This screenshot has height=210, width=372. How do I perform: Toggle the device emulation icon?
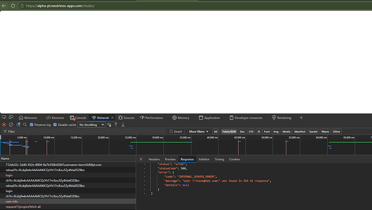tap(11, 117)
